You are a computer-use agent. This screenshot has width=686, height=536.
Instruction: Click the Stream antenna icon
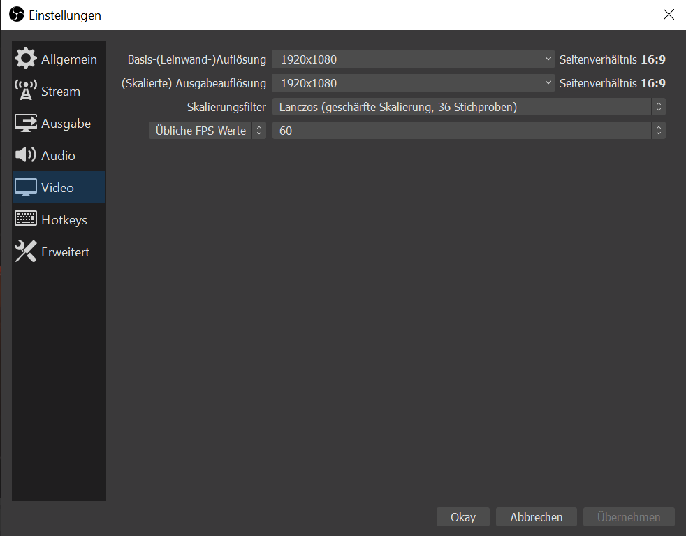pyautogui.click(x=25, y=91)
